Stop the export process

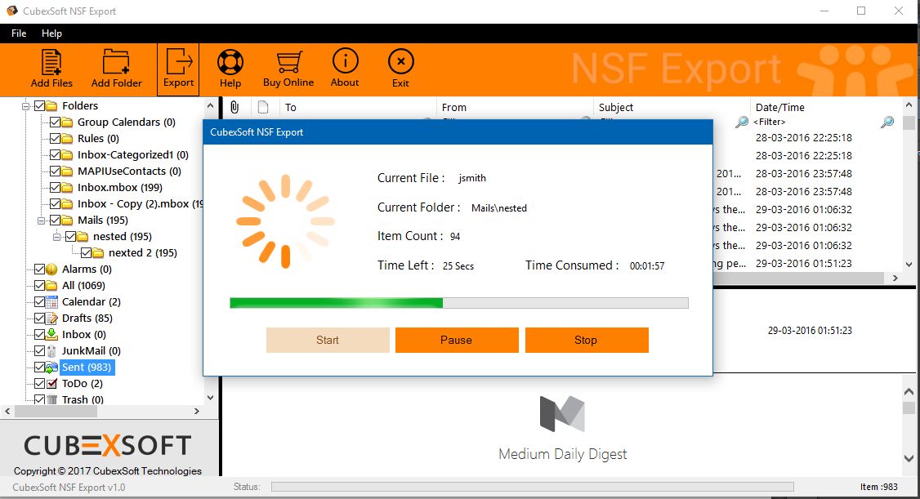[586, 340]
